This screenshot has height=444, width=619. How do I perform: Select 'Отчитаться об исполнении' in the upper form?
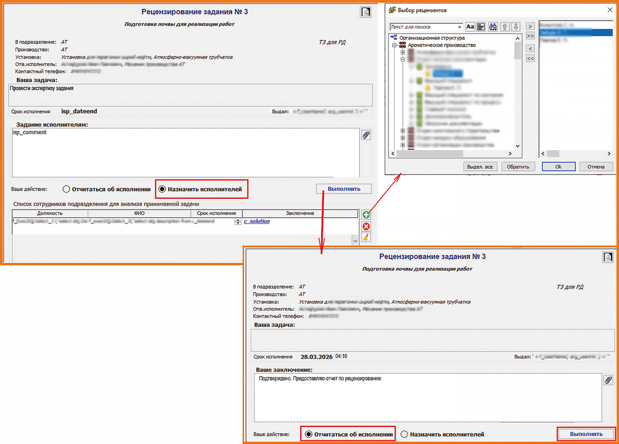[x=67, y=189]
